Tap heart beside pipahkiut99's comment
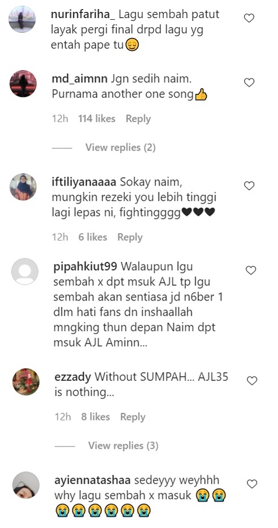The height and width of the screenshot is (528, 278). coord(251,270)
